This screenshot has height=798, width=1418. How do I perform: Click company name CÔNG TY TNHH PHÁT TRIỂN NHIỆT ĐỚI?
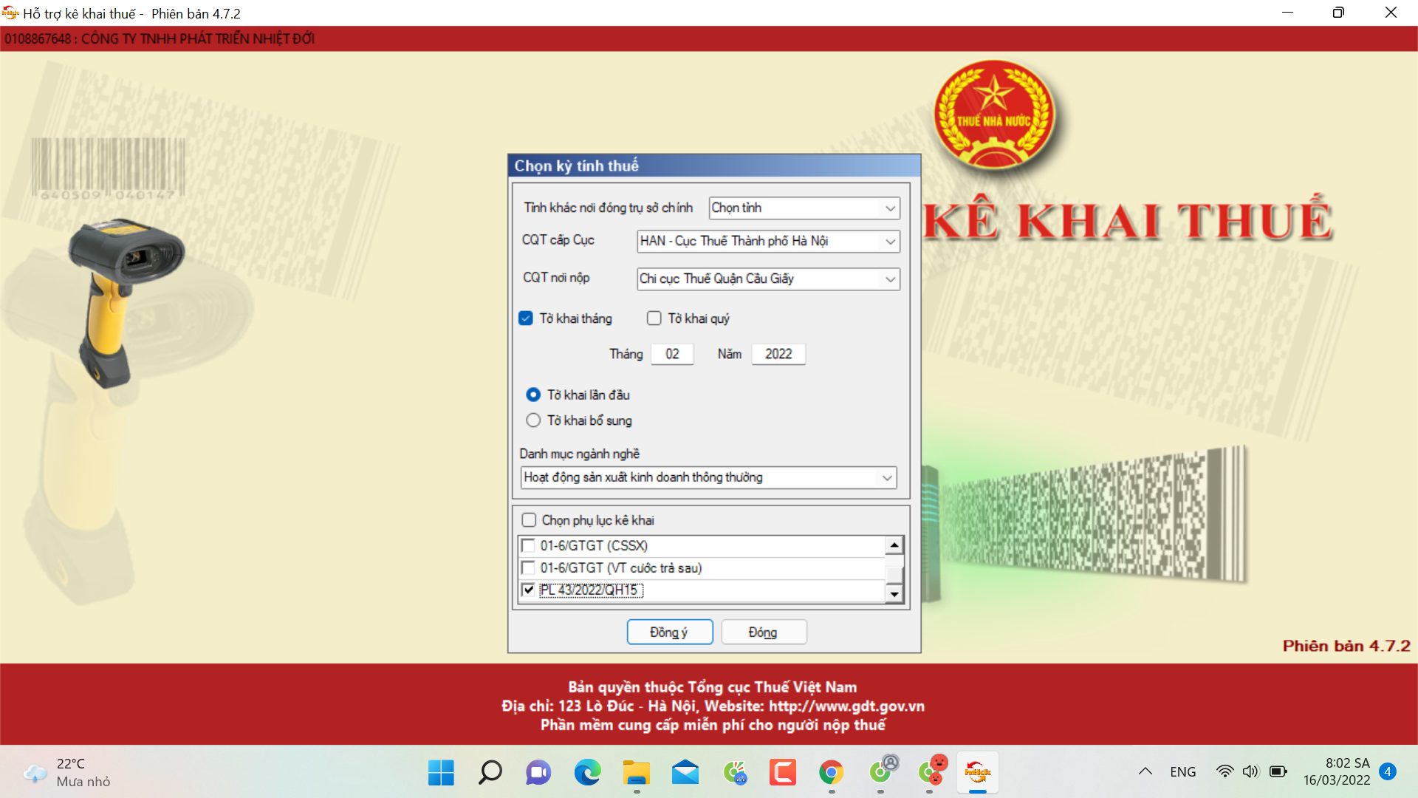pyautogui.click(x=198, y=39)
